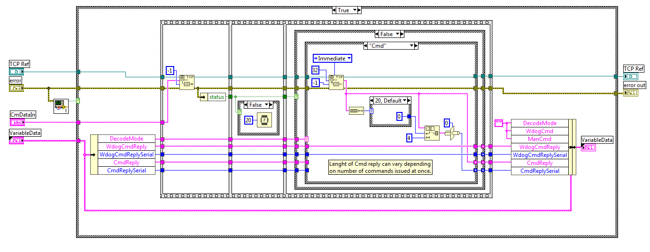Click CmdReplySerial in the bundle node
This screenshot has width=650, height=252.
[x=540, y=171]
